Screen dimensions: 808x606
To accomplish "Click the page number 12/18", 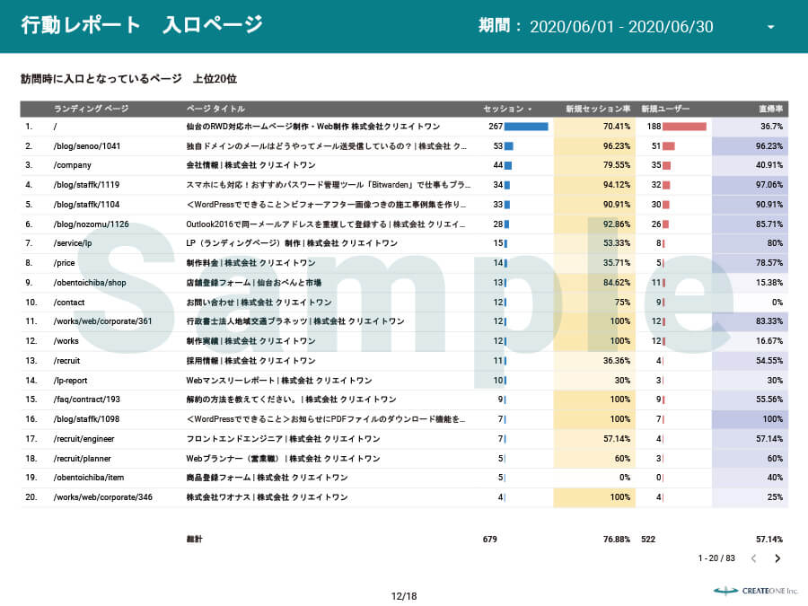I will 404,594.
